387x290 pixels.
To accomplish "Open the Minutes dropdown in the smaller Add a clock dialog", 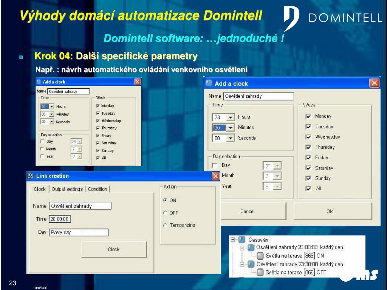I will [x=51, y=114].
